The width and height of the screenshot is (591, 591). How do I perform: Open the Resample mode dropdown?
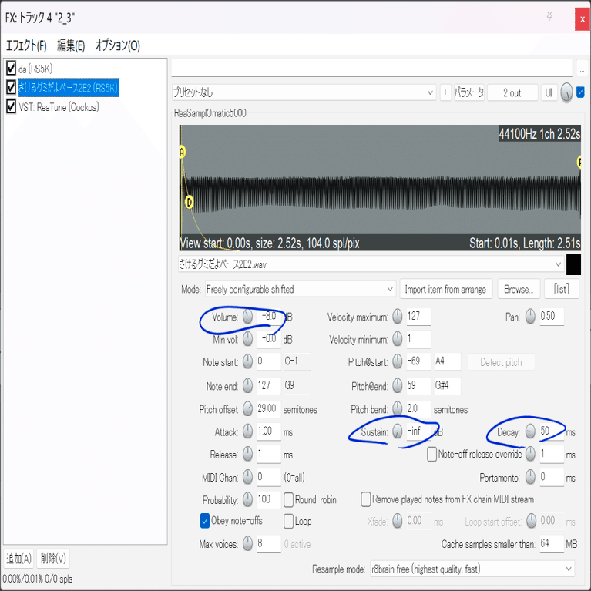click(x=472, y=569)
